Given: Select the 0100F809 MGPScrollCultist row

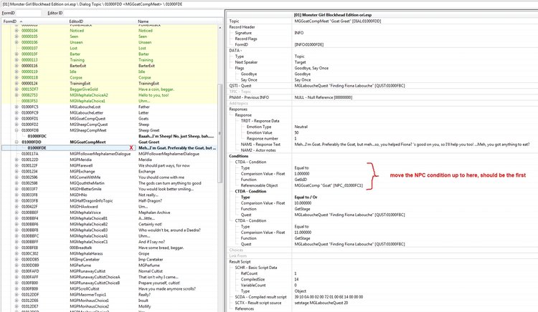Looking at the screenshot, I should [x=109, y=288].
